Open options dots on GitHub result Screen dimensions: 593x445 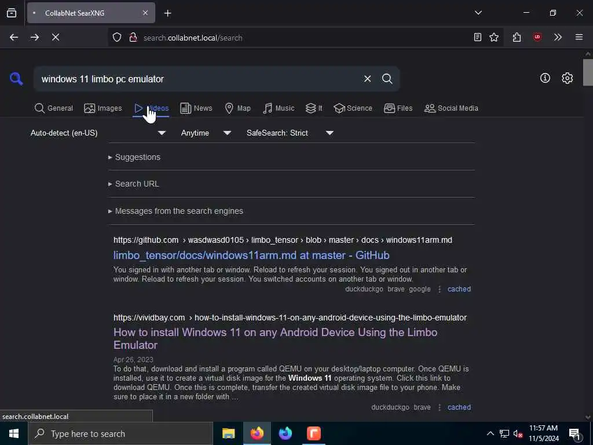coord(440,289)
